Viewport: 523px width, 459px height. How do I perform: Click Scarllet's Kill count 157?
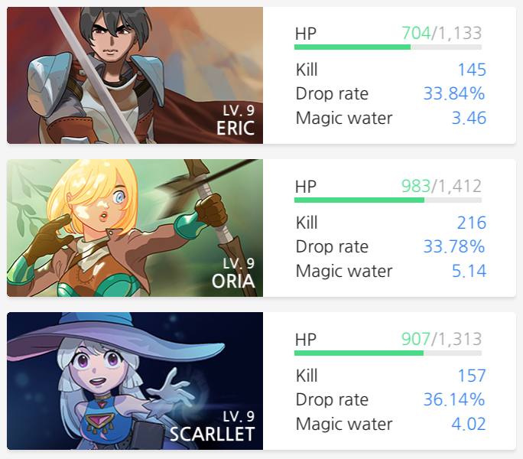pos(472,376)
